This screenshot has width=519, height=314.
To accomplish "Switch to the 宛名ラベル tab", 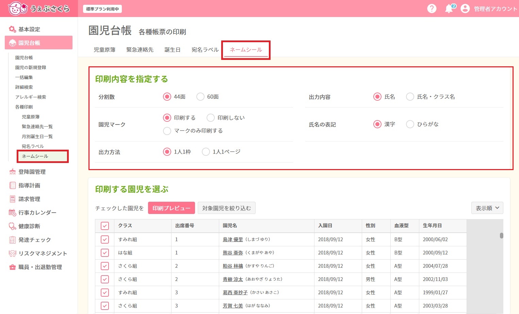I will pyautogui.click(x=205, y=50).
